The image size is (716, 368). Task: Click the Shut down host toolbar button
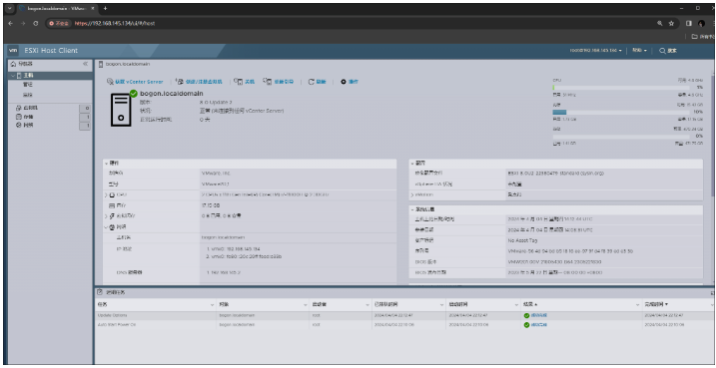[244, 82]
